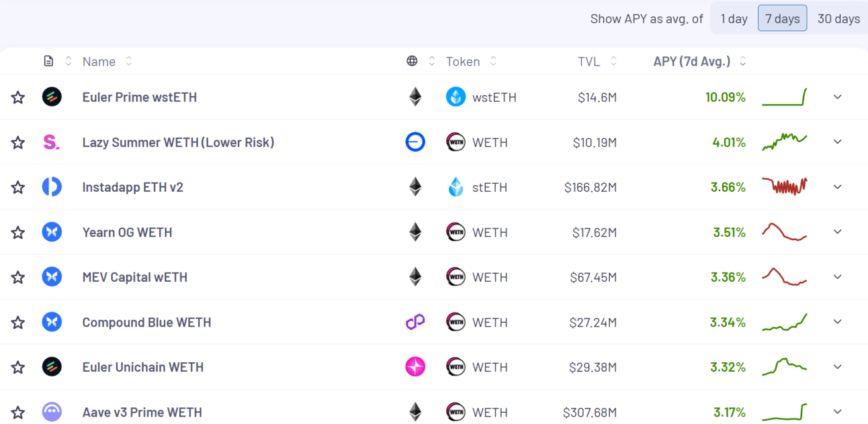Open Lazy Summer WETH (Lower Risk) vault name
Image resolution: width=868 pixels, height=424 pixels.
178,142
